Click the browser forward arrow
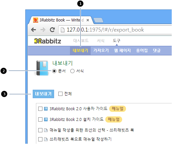This screenshot has height=144, width=172. coord(43,30)
